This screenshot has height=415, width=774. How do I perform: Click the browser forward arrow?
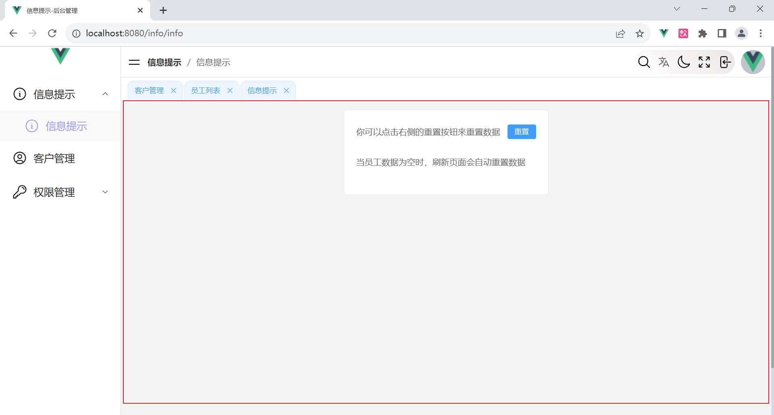click(33, 33)
